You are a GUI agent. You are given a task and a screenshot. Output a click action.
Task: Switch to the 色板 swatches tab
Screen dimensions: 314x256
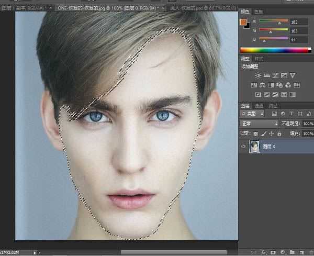259,12
